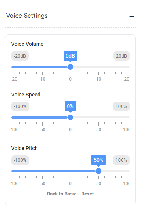The width and height of the screenshot is (141, 208).
Task: Click the 0% speed value tooltip
Action: 70,106
